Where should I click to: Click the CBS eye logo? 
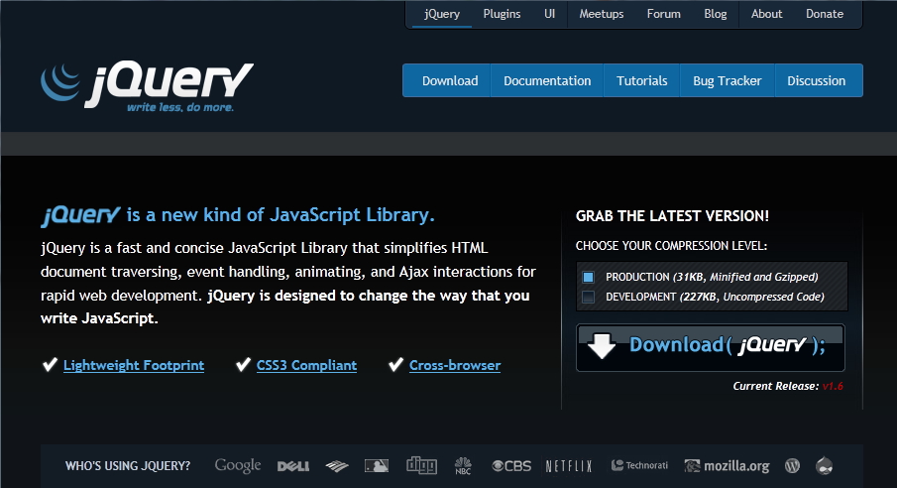(511, 465)
